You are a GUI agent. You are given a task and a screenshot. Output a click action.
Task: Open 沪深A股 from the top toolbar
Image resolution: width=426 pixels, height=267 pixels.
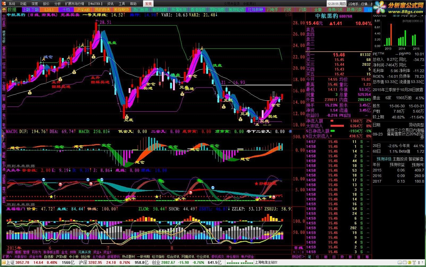(x=83, y=10)
